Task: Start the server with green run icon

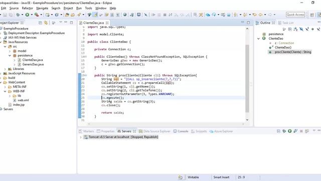Action: pos(290,131)
